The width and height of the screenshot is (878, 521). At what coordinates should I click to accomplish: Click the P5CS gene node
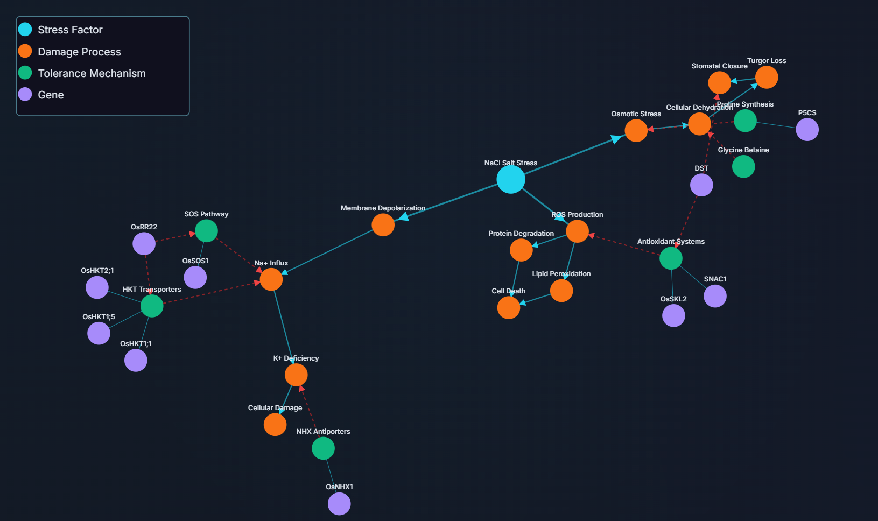[x=807, y=130]
